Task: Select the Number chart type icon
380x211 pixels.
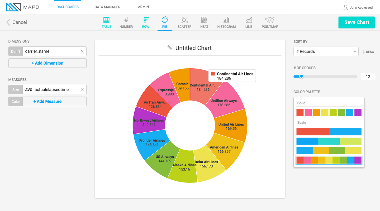Action: (x=126, y=20)
